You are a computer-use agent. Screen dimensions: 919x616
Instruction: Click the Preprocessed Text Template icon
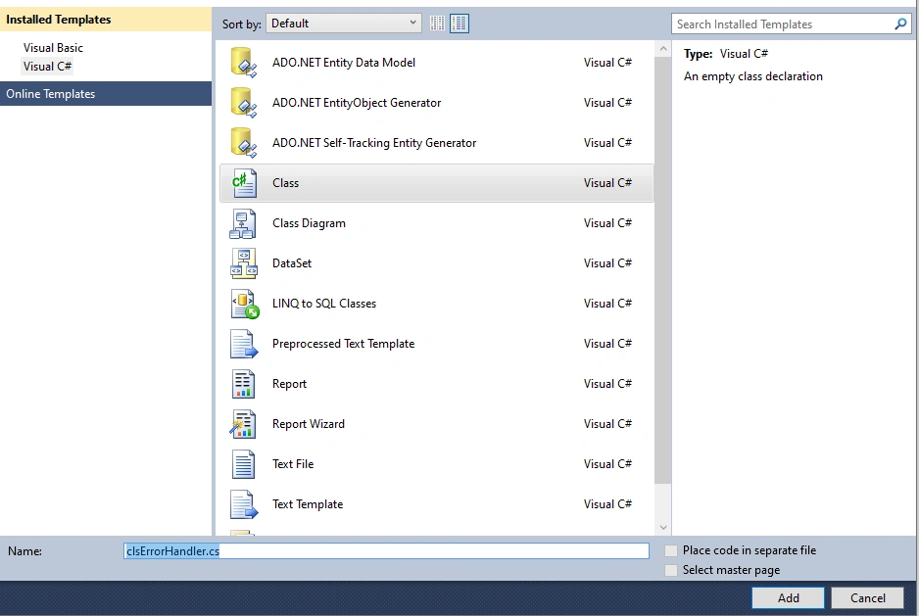click(x=243, y=344)
